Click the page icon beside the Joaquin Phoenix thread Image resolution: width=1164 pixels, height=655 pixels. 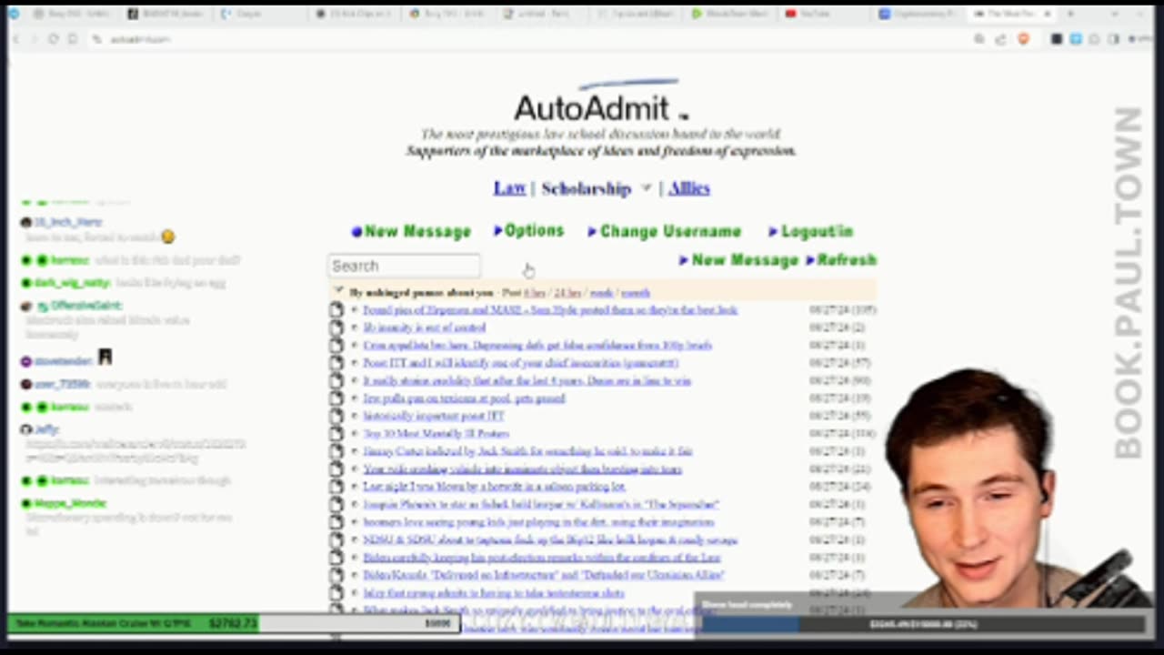(336, 504)
